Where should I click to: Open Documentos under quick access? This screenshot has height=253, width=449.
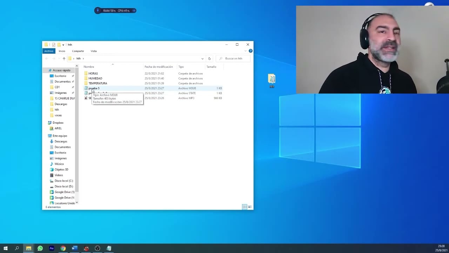pos(62,82)
